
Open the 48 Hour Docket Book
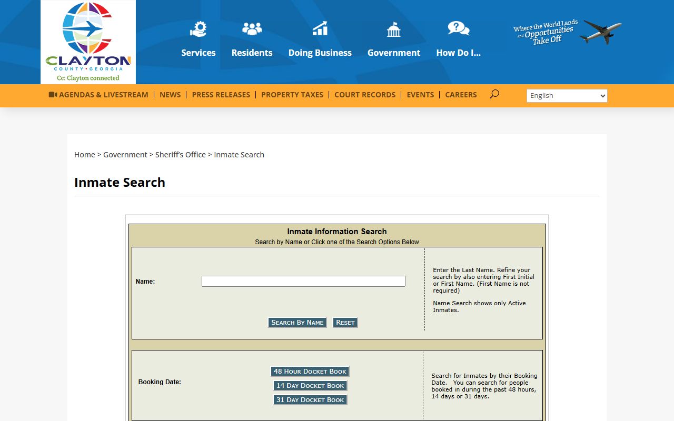310,372
